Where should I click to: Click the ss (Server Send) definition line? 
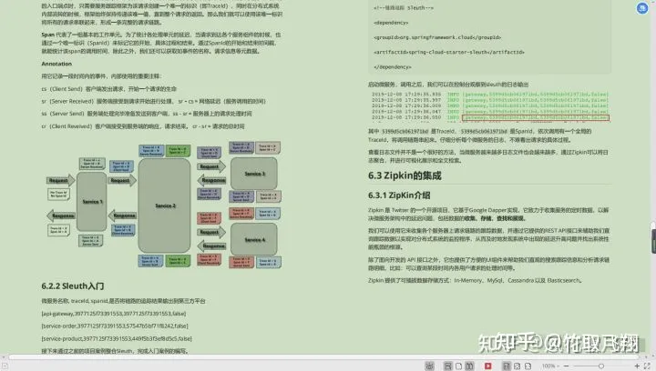point(147,114)
